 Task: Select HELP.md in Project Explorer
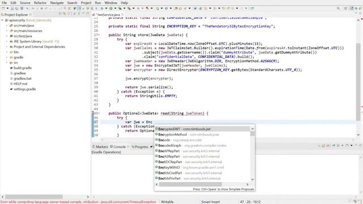click(20, 84)
